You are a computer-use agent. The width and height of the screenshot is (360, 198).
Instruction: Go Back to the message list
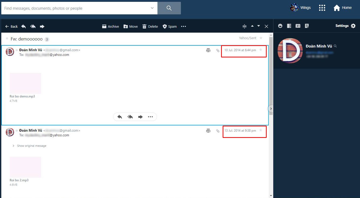tap(11, 26)
